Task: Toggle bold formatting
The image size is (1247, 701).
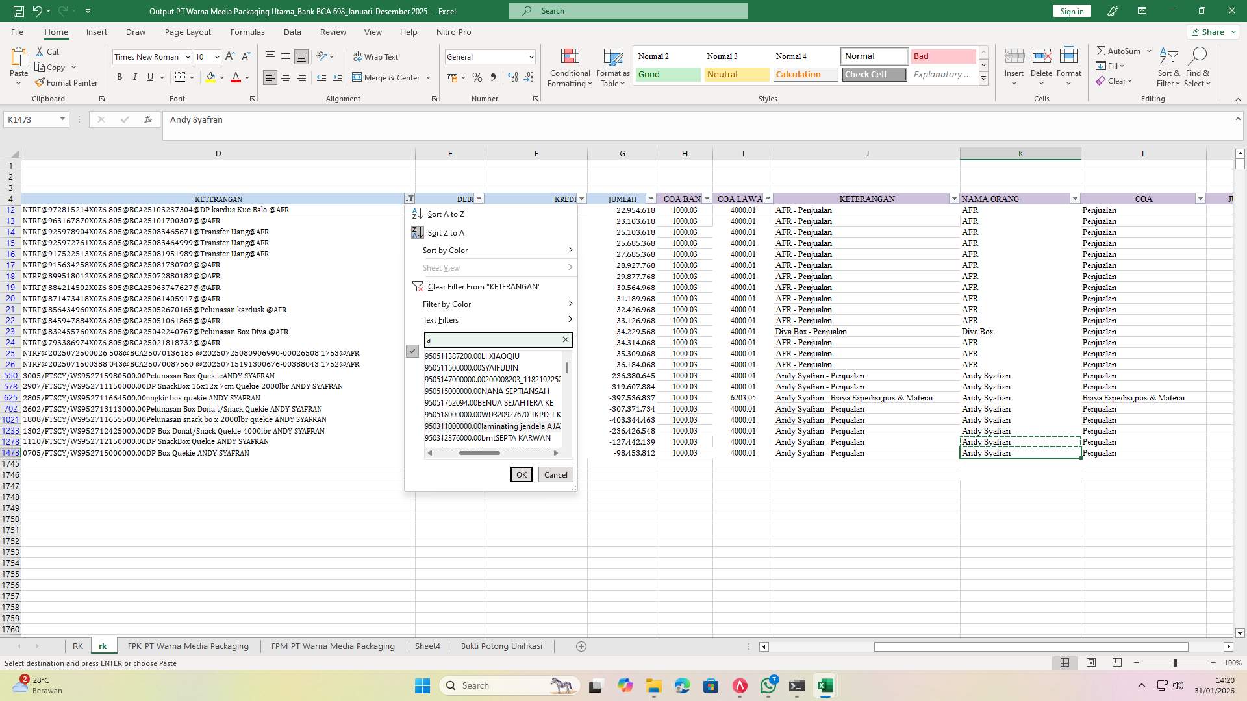Action: click(120, 77)
